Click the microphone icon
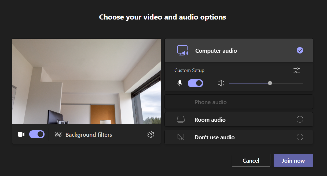 coord(180,83)
